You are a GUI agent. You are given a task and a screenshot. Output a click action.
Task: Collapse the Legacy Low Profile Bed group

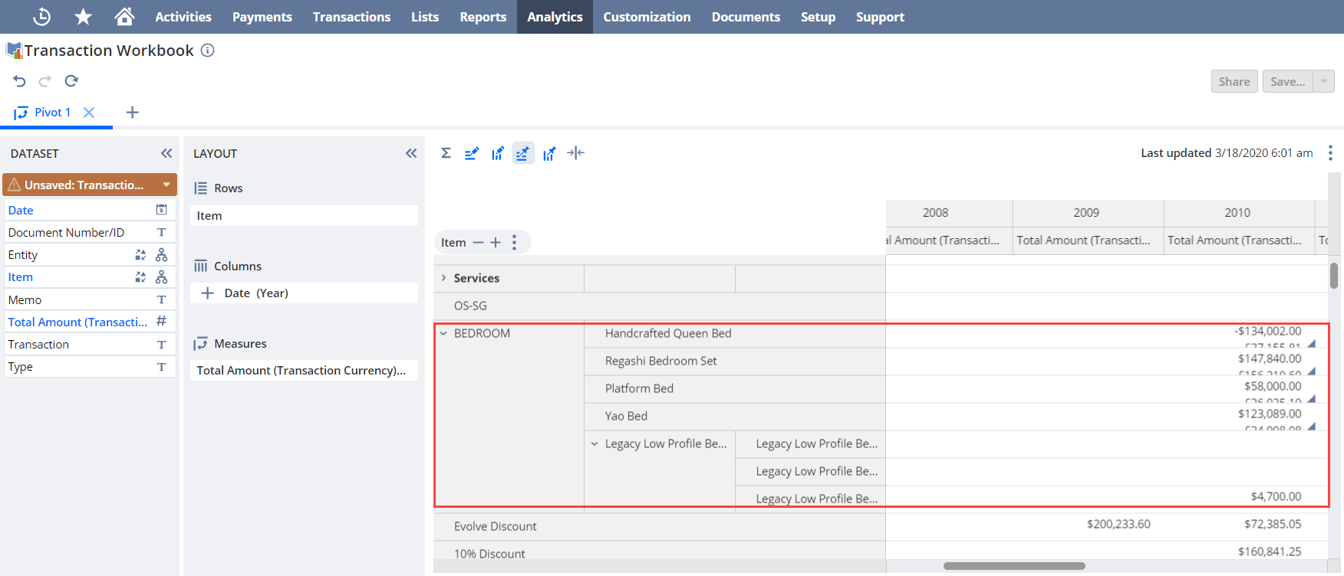595,443
